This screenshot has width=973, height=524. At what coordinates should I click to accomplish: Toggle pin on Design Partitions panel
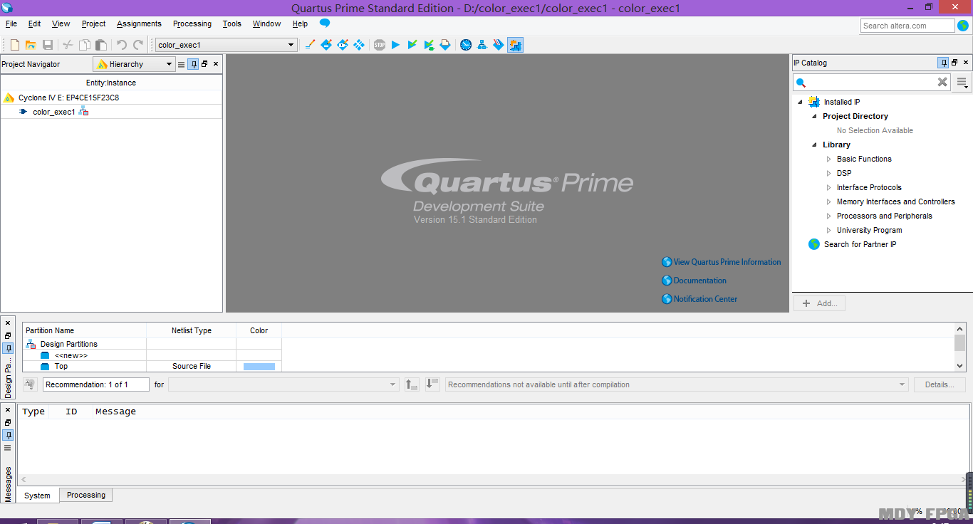pos(8,349)
